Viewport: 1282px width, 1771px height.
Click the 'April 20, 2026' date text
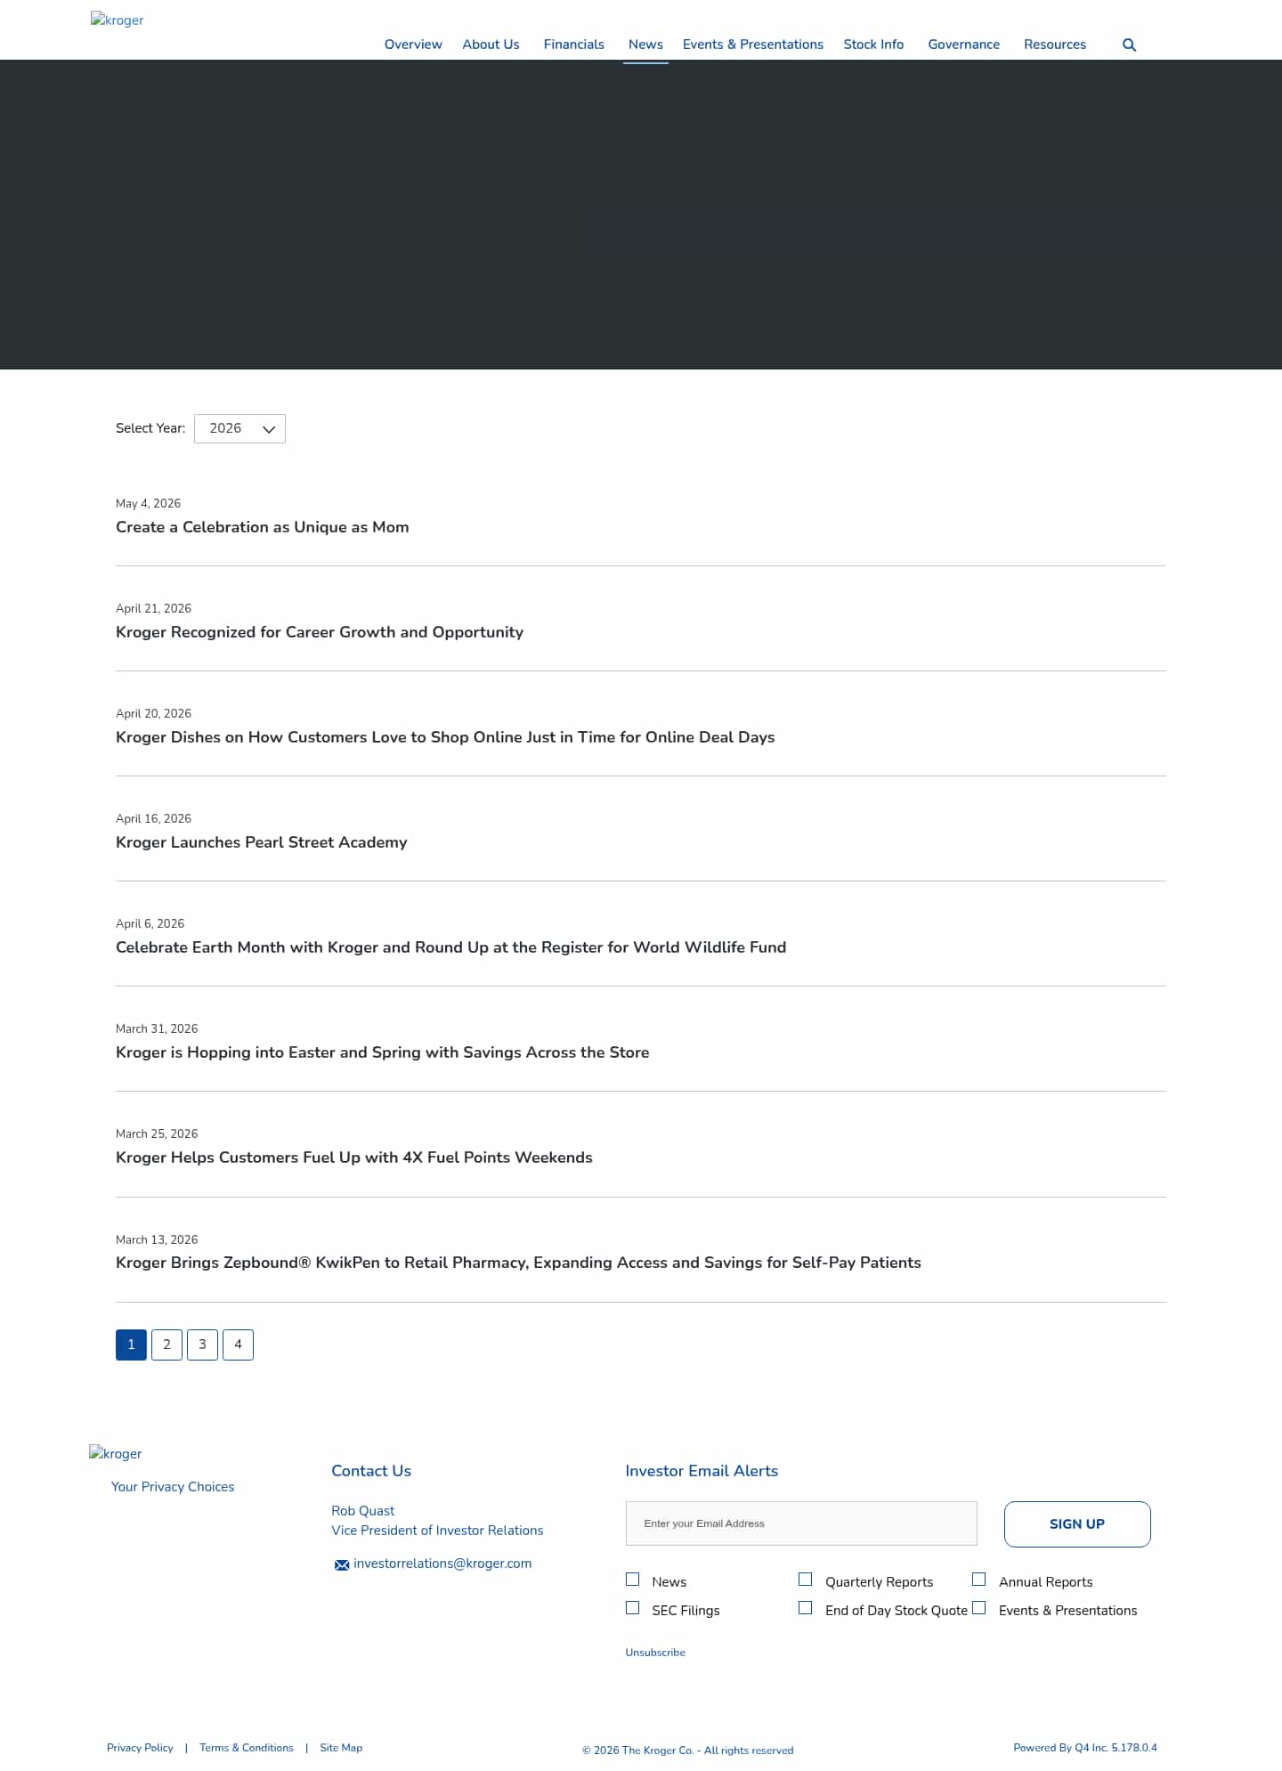pyautogui.click(x=153, y=714)
